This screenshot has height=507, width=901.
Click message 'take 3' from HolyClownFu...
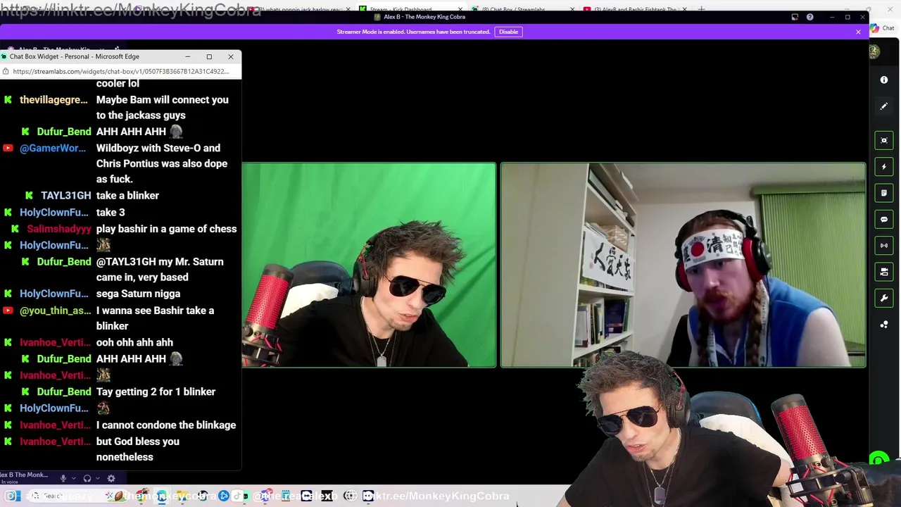tap(111, 213)
